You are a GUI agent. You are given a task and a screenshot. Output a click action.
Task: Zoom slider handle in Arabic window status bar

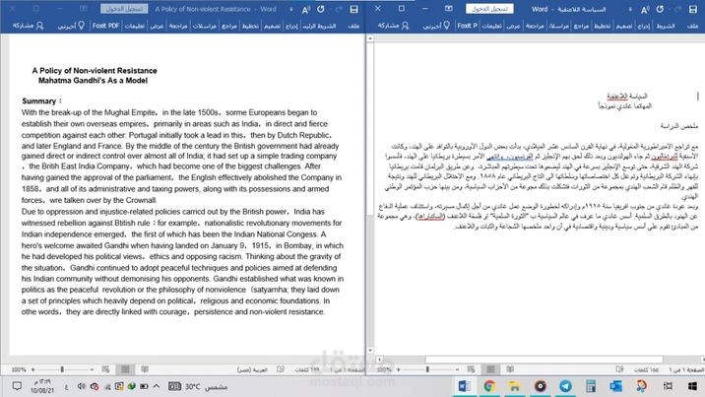tap(427, 369)
